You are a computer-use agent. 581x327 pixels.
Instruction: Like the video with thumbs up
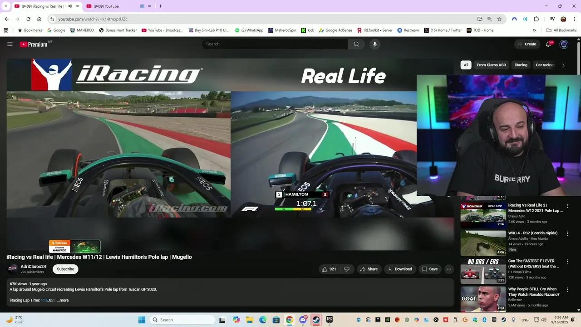329,269
